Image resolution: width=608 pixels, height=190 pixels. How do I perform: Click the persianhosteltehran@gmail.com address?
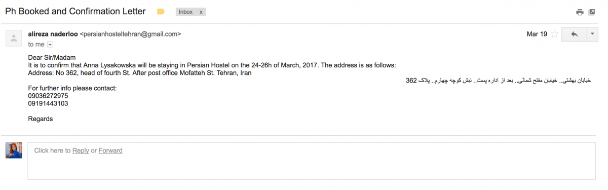pos(130,34)
